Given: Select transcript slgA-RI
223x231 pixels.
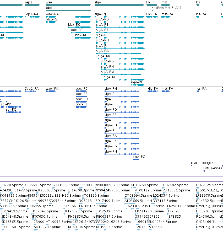Looking at the screenshot, I should point(120,48).
